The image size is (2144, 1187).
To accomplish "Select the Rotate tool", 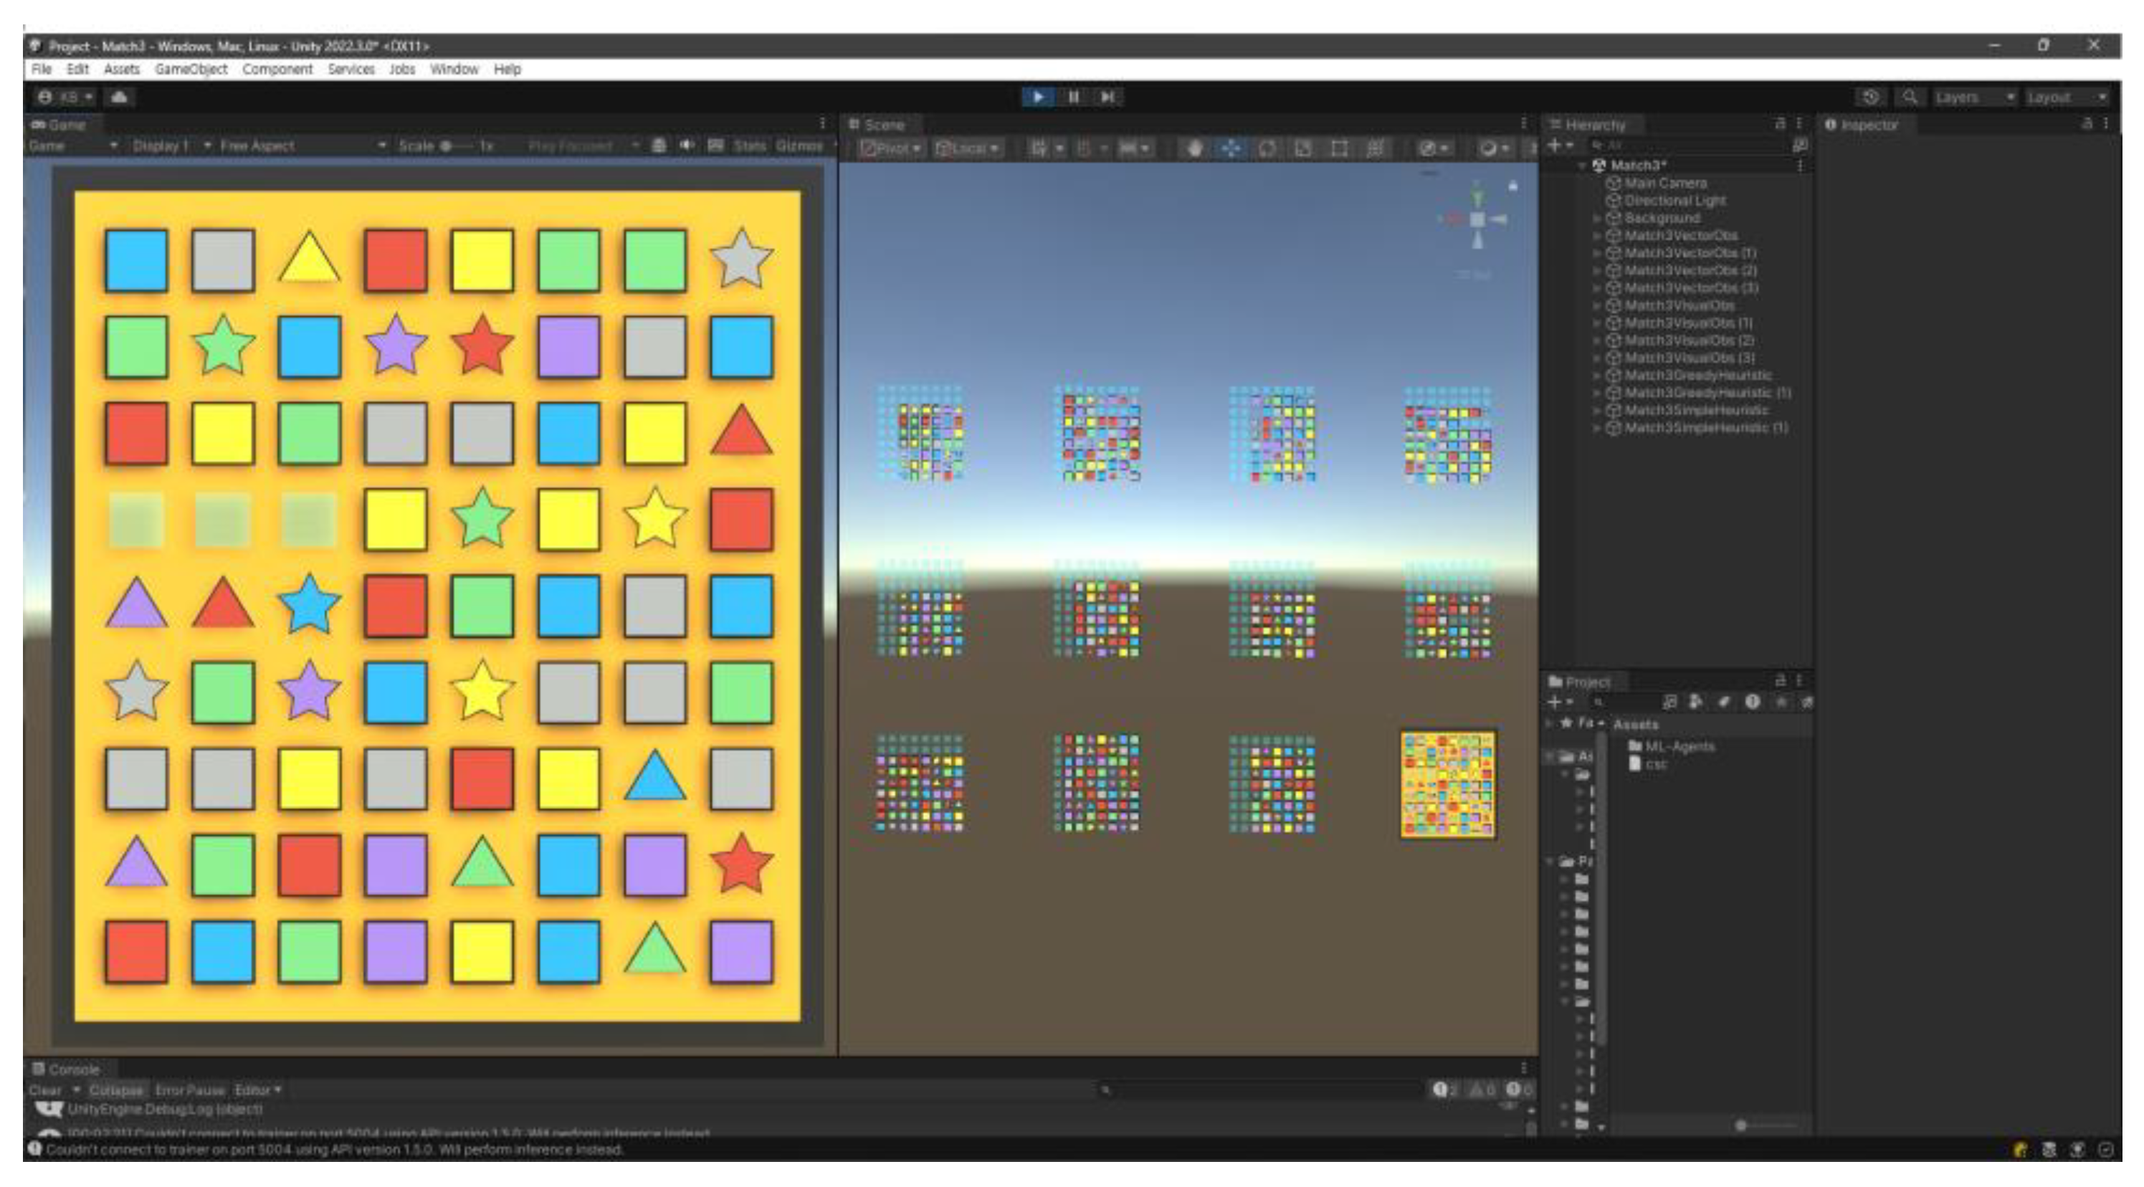I will pyautogui.click(x=1267, y=148).
